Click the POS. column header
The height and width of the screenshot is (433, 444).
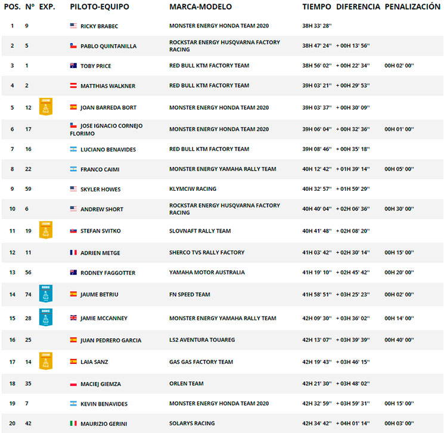point(12,7)
